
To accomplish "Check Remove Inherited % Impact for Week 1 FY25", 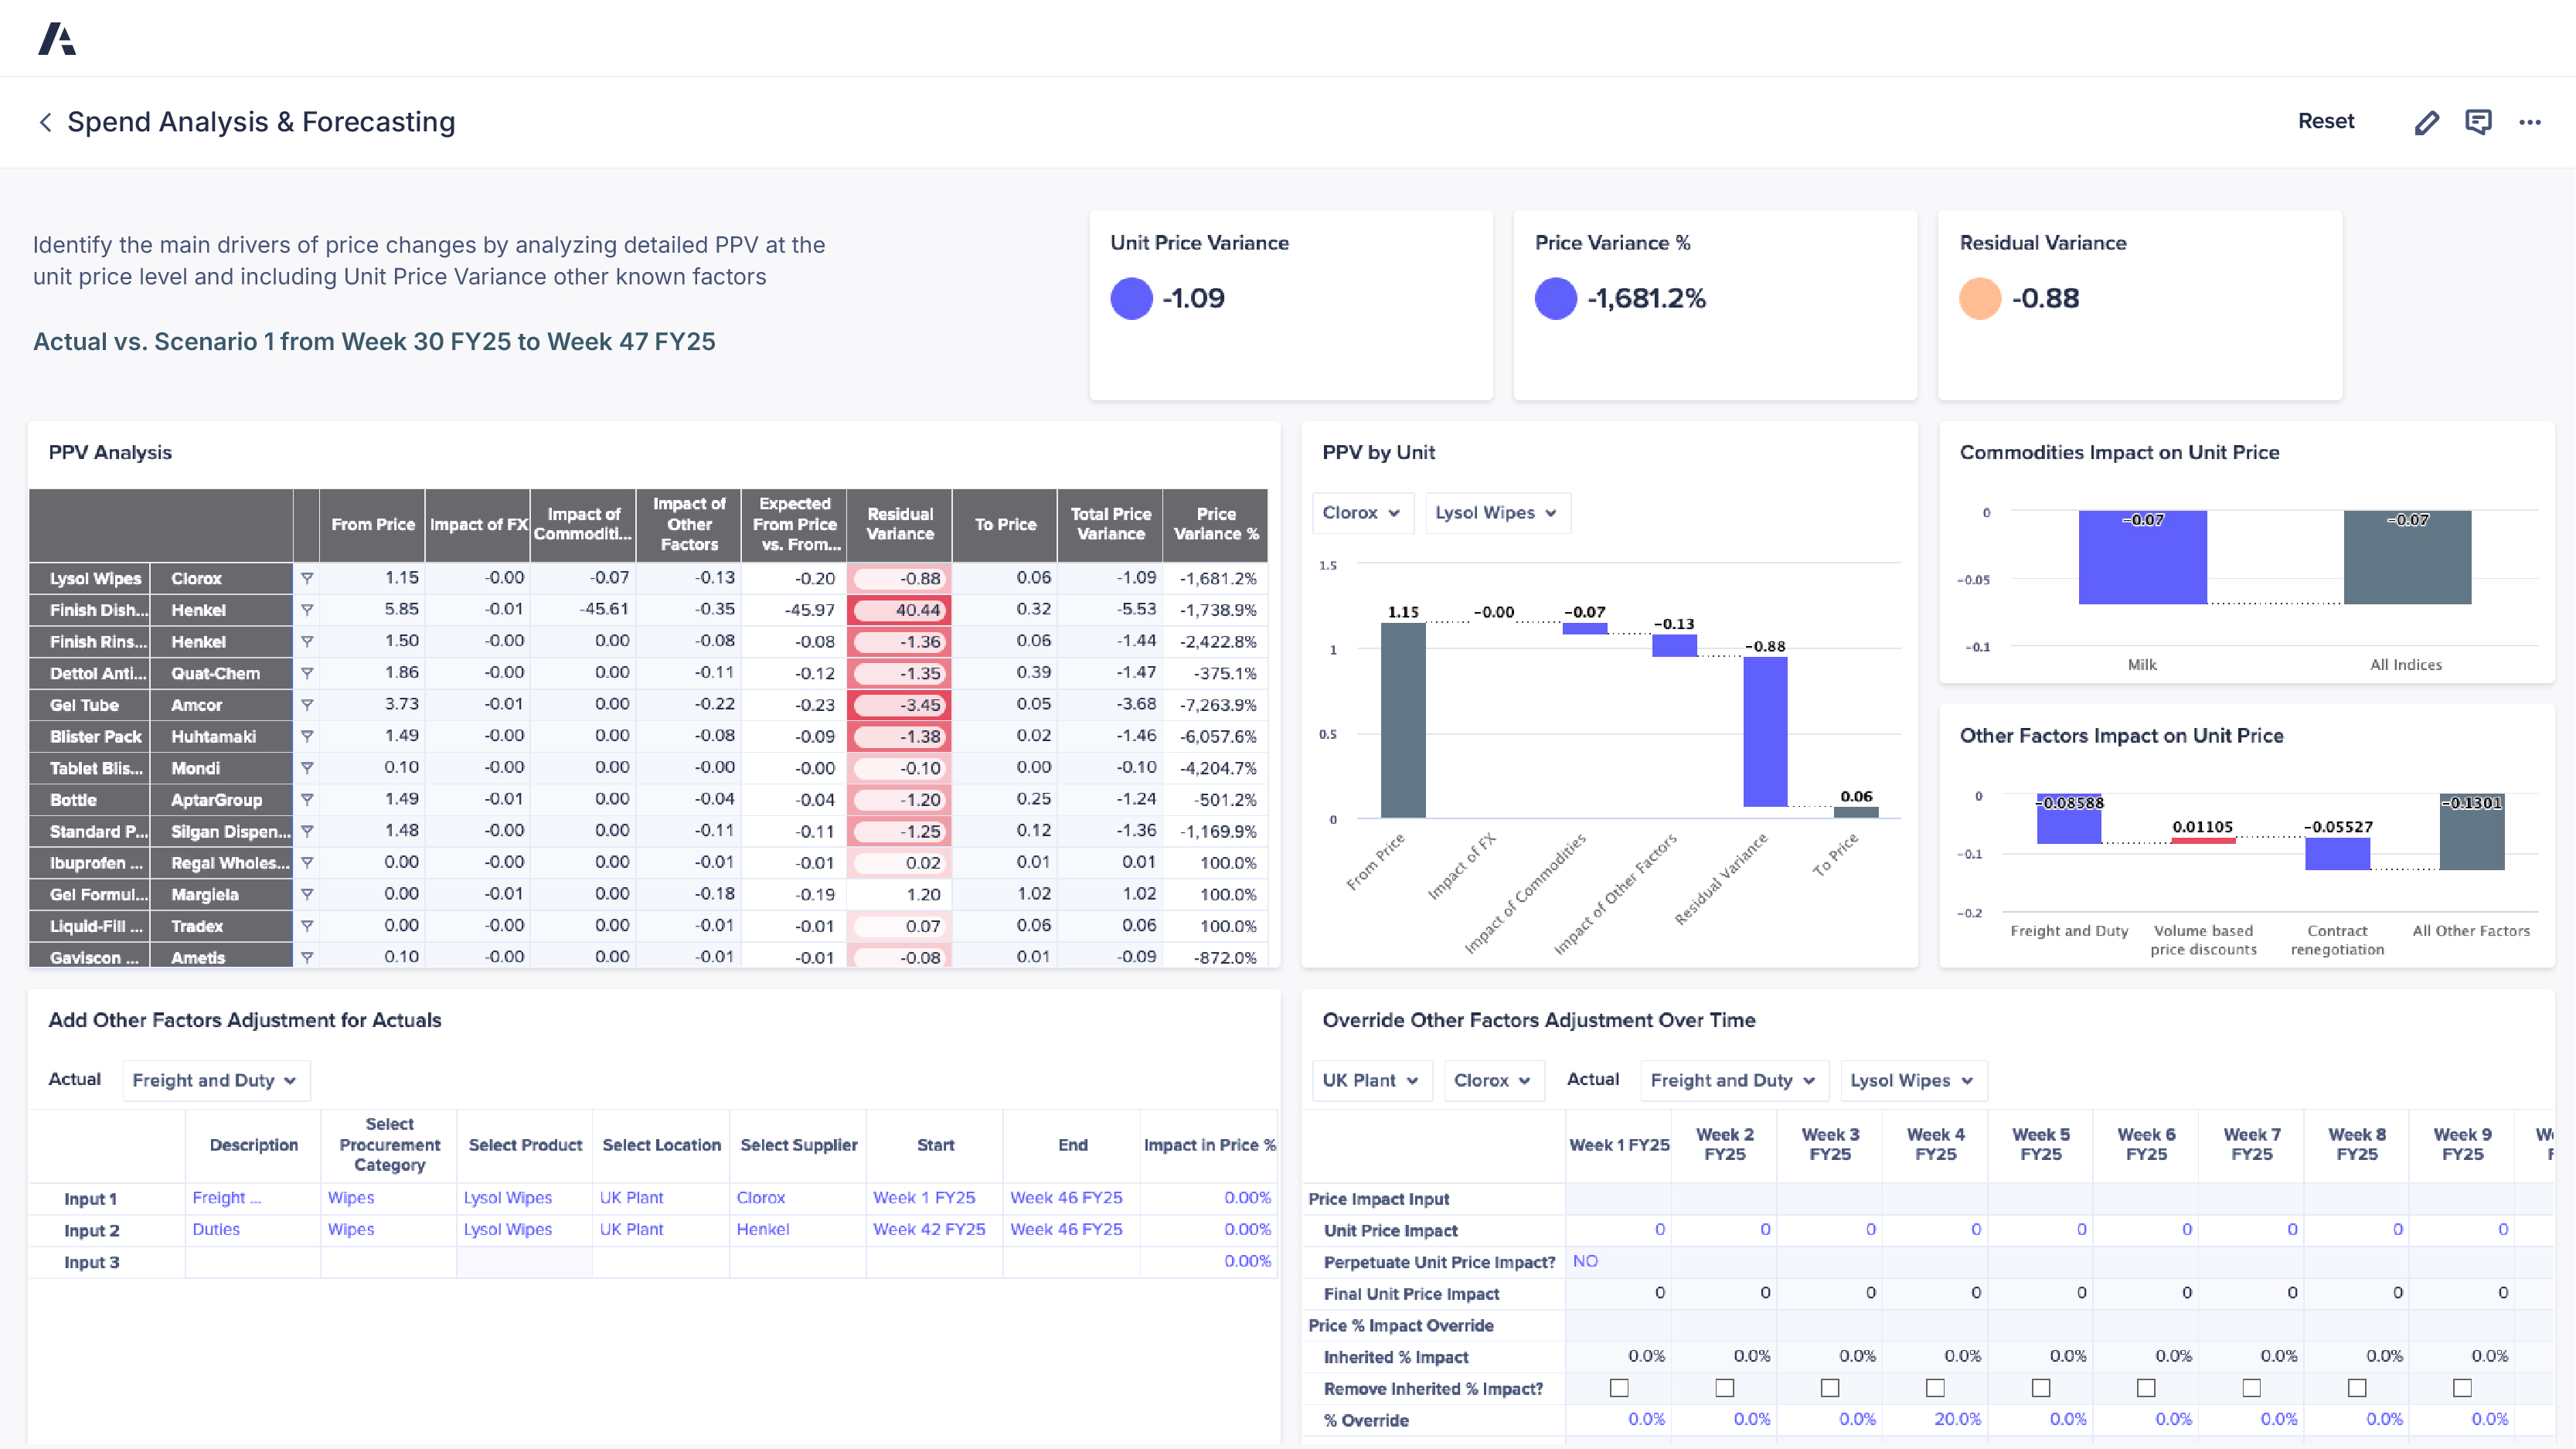I will (1619, 1388).
